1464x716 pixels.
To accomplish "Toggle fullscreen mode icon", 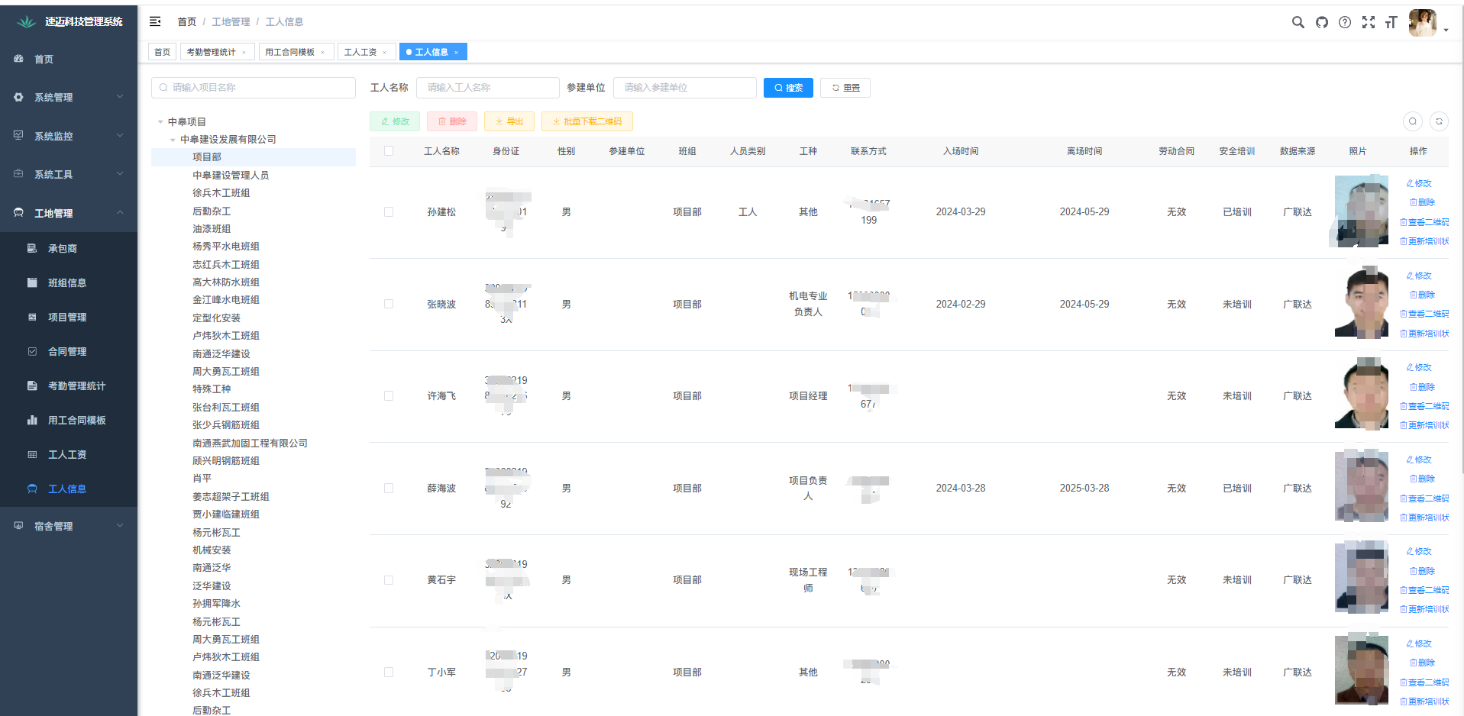I will coord(1369,22).
